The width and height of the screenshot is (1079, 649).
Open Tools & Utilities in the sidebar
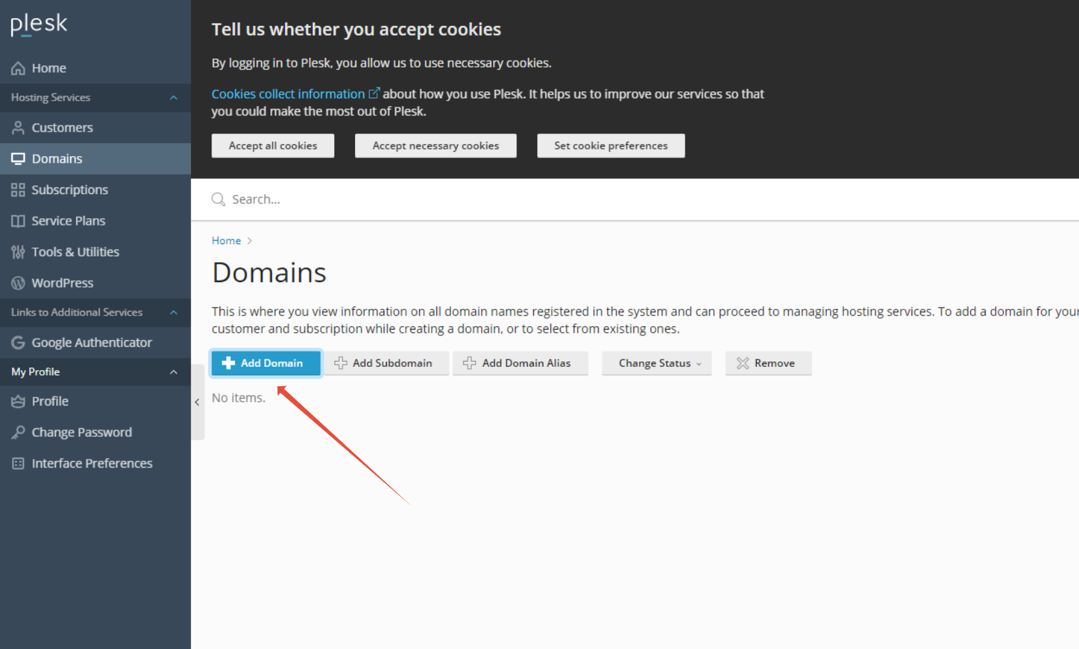pyautogui.click(x=95, y=252)
